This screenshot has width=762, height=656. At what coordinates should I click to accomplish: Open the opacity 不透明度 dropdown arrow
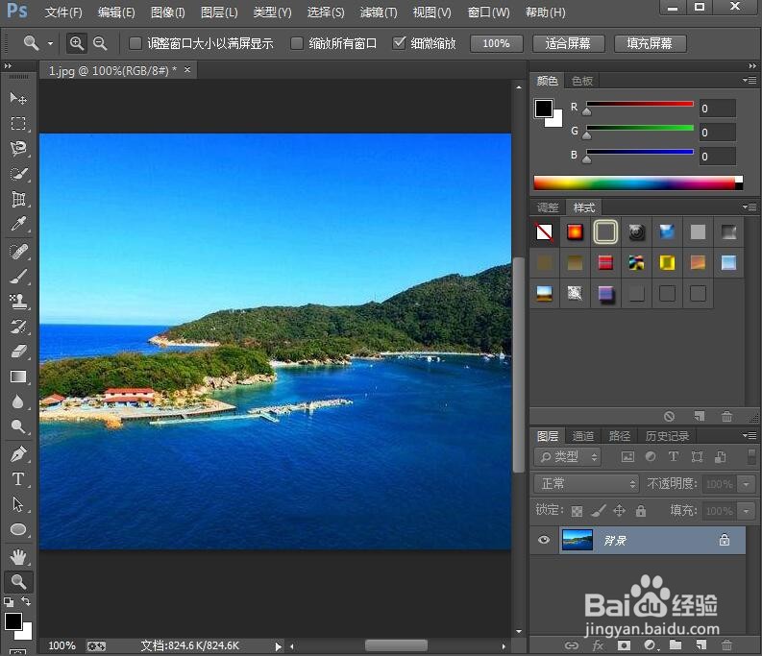click(746, 484)
